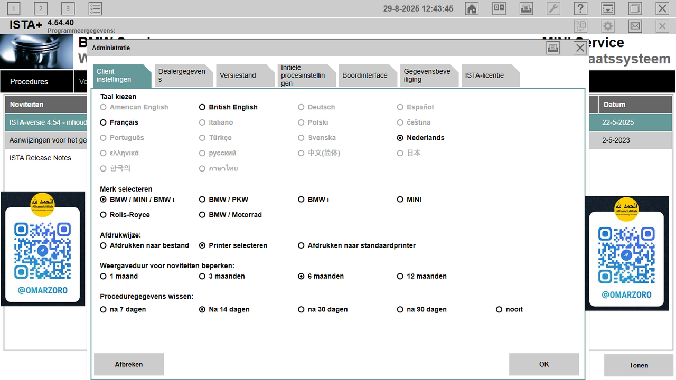
Task: Click the documents icon in ISTA+ header
Action: 580,26
